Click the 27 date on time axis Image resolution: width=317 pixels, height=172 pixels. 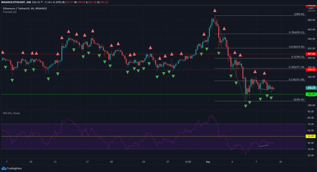pyautogui.click(x=167, y=162)
